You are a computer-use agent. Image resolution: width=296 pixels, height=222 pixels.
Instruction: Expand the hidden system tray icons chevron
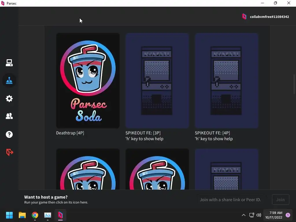pos(244,215)
